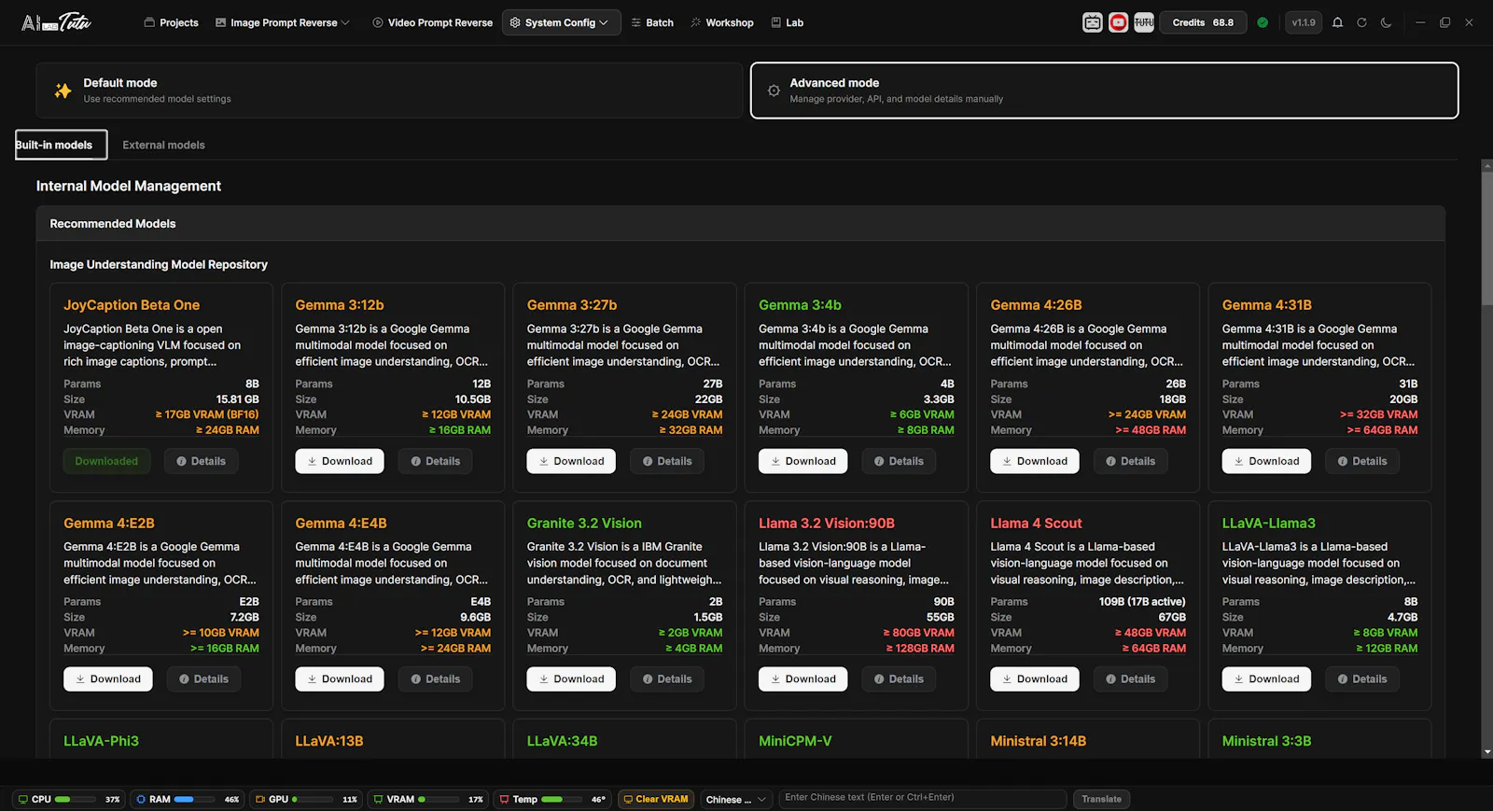
Task: Toggle dark mode moon icon
Action: [x=1386, y=22]
